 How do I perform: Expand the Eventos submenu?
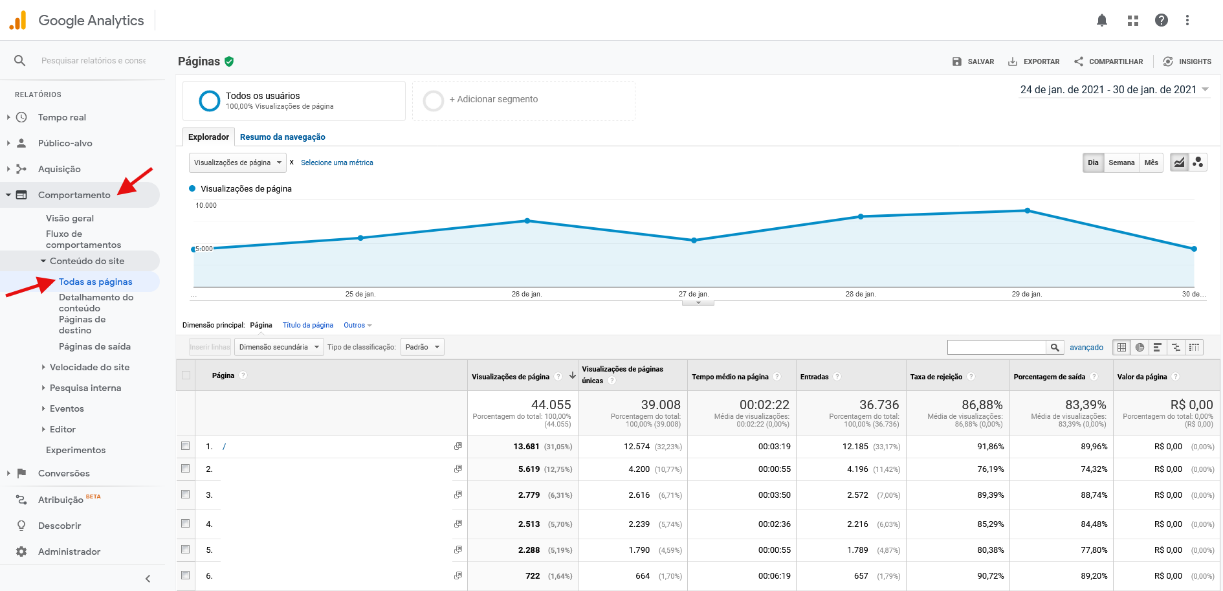tap(67, 408)
